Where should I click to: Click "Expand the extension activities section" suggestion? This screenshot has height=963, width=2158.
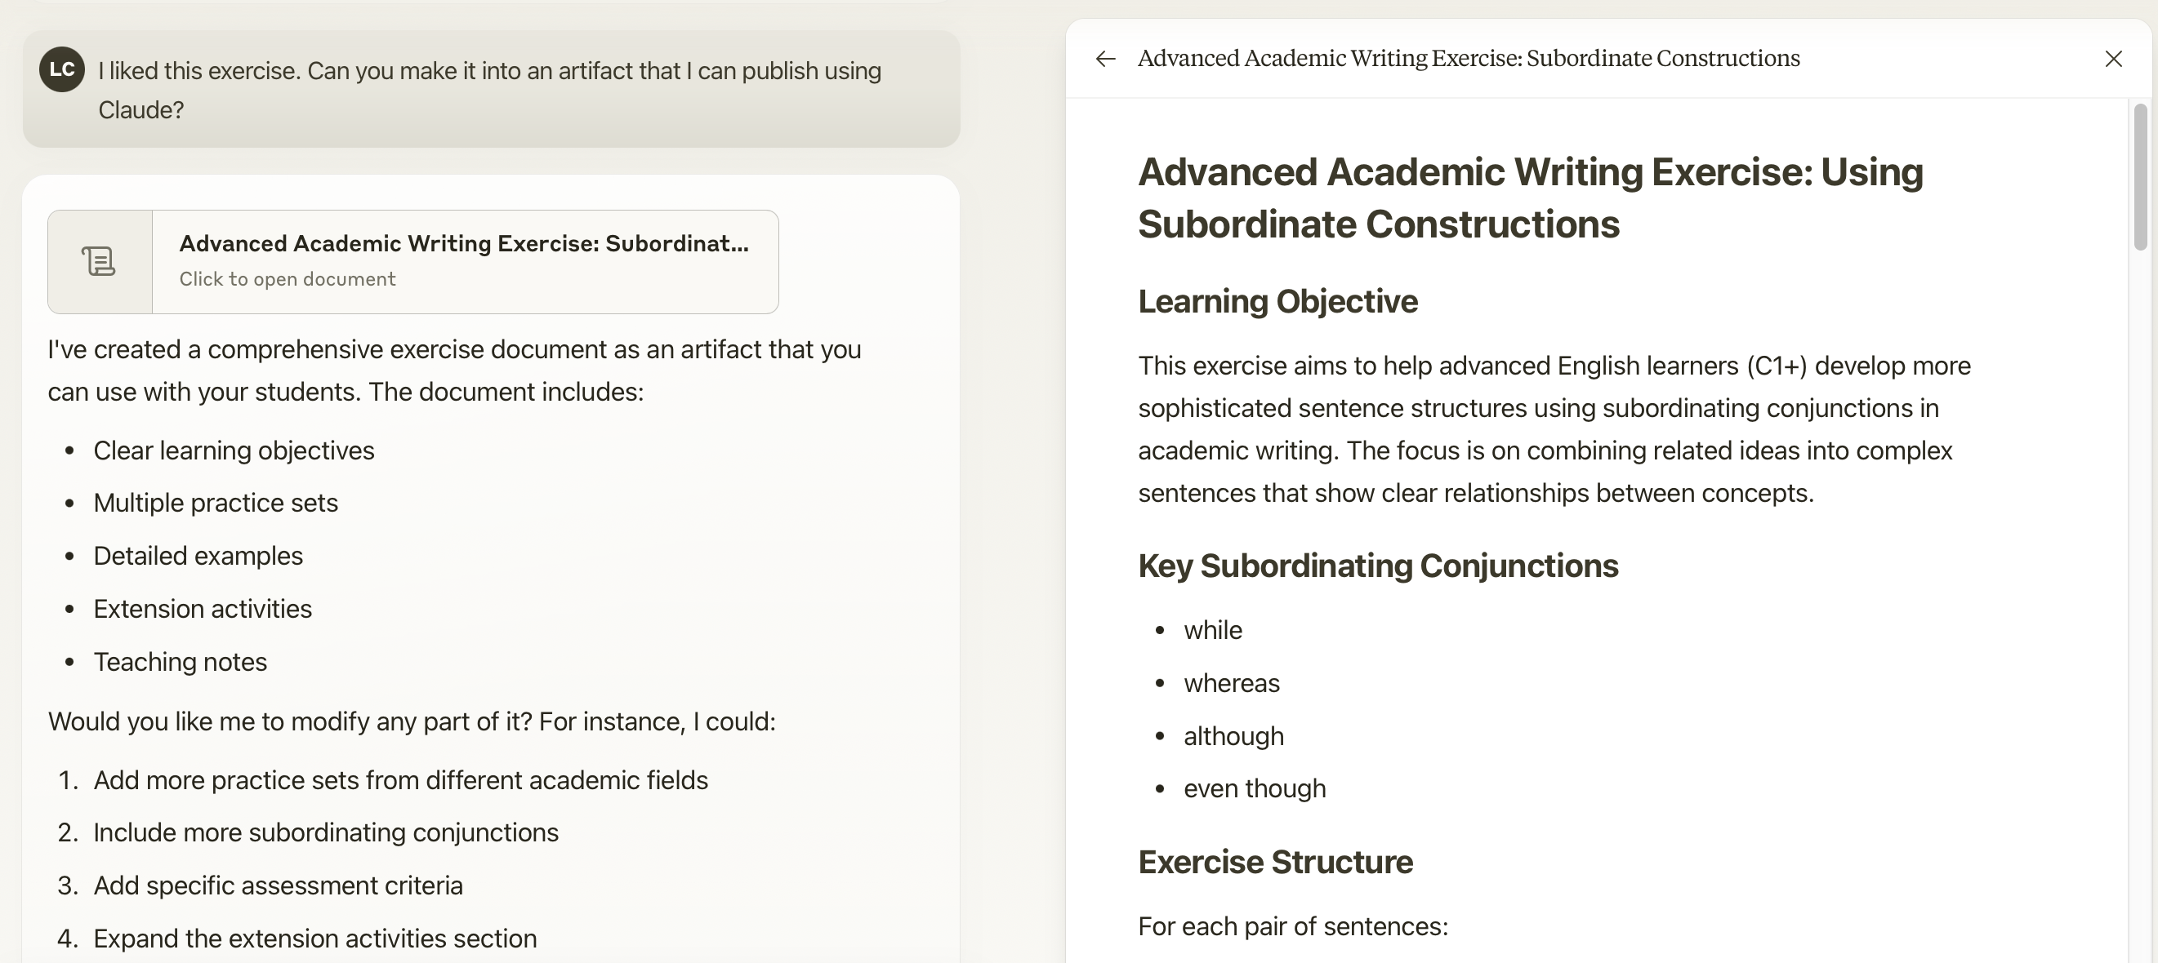coord(315,939)
